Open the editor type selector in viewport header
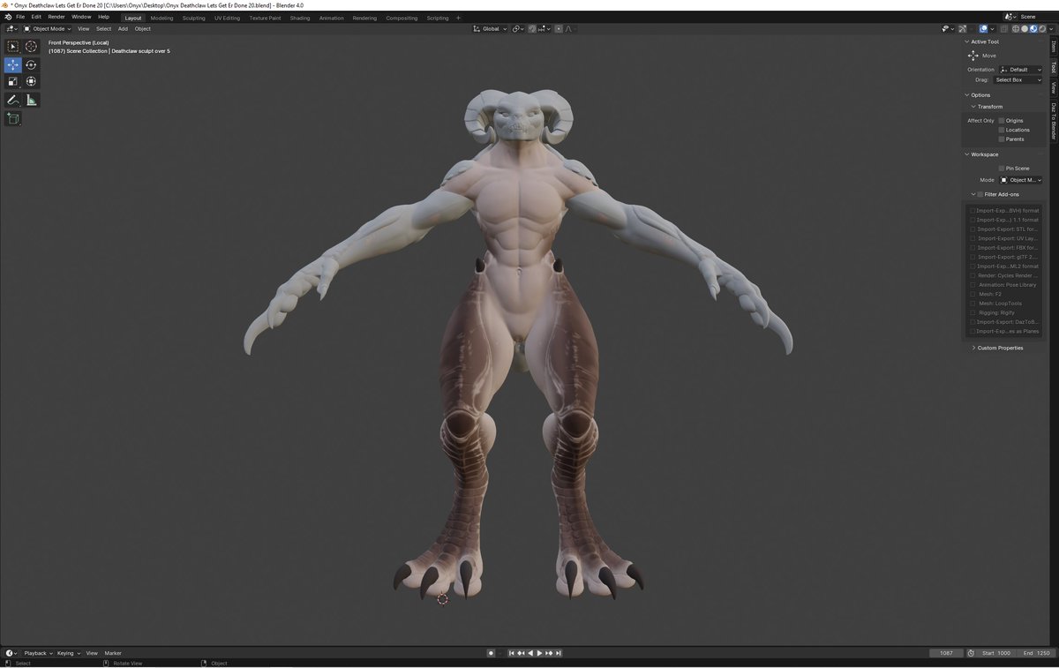 [x=11, y=28]
